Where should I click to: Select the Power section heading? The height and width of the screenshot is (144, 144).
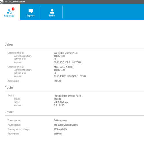pos(9,112)
